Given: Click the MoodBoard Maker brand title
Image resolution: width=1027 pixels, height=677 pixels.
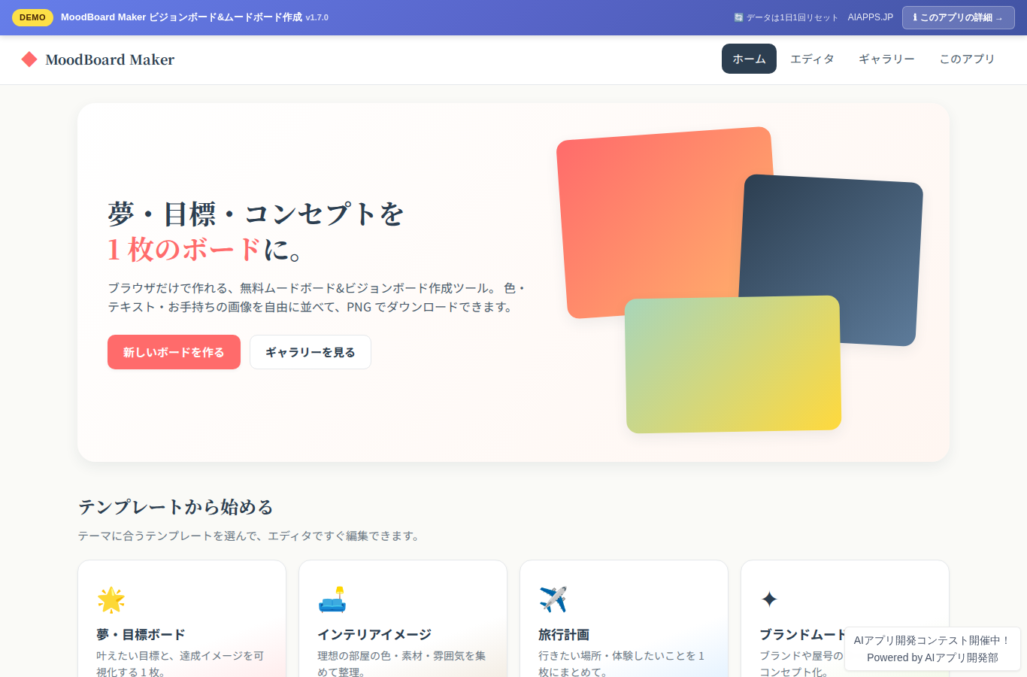Looking at the screenshot, I should [110, 59].
